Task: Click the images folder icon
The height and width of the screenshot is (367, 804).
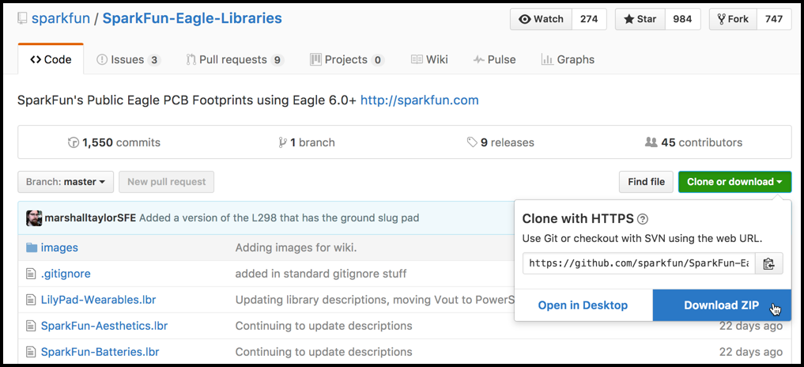Action: pyautogui.click(x=32, y=248)
